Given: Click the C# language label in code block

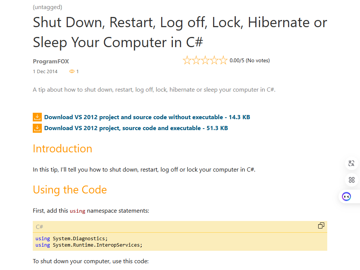Looking at the screenshot, I should click(x=39, y=227).
